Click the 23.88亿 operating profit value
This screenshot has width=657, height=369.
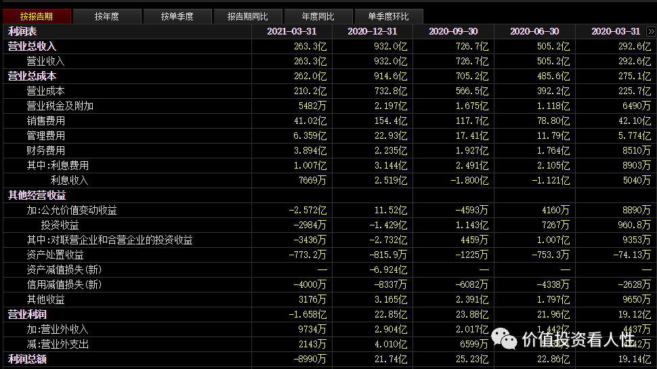click(472, 315)
